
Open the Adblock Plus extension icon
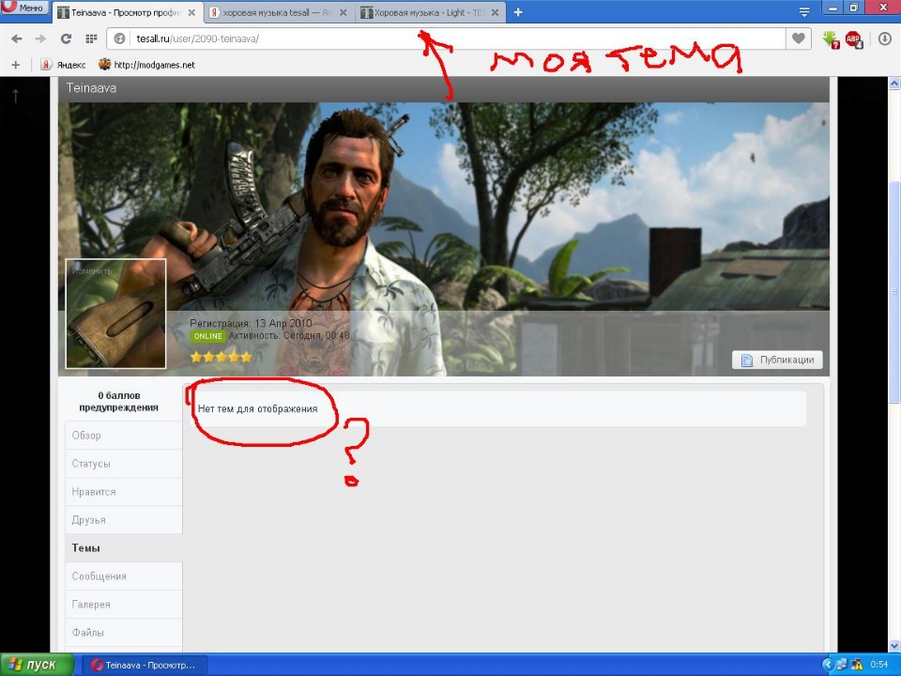pos(854,39)
